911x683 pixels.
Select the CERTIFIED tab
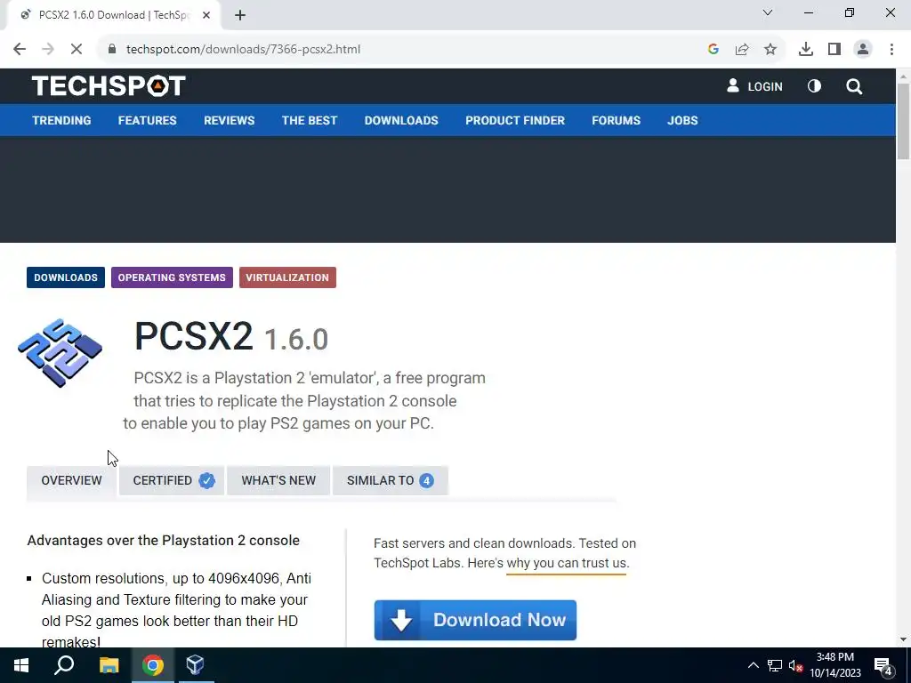(x=172, y=480)
